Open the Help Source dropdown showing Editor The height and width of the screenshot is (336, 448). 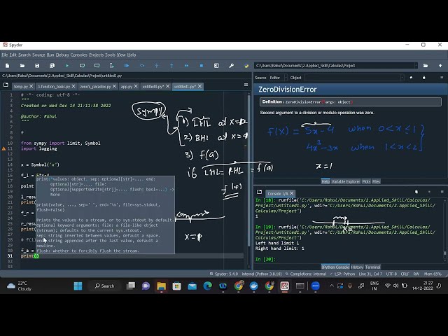pyautogui.click(x=278, y=78)
